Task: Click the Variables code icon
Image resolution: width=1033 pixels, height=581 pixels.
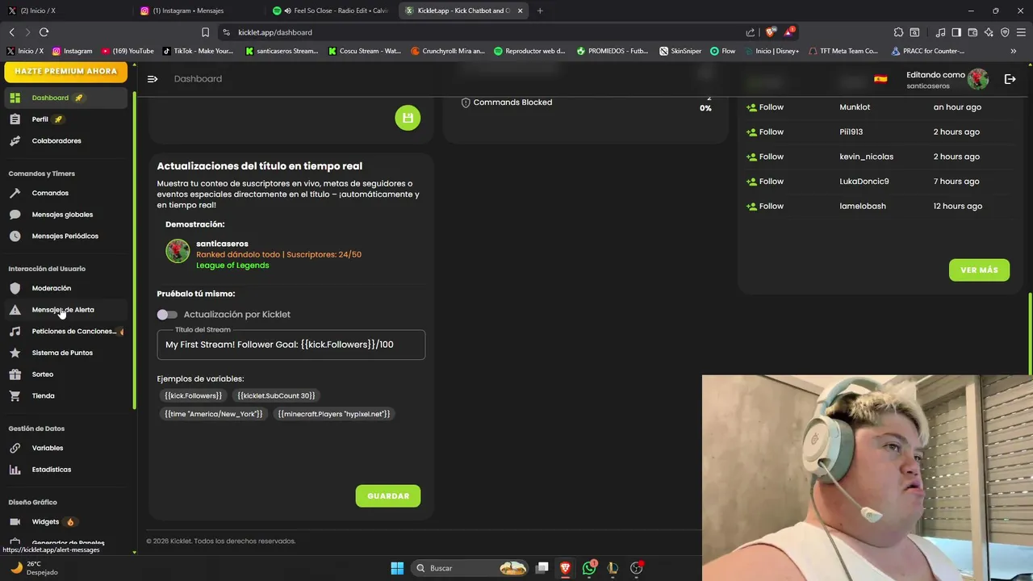Action: (15, 448)
